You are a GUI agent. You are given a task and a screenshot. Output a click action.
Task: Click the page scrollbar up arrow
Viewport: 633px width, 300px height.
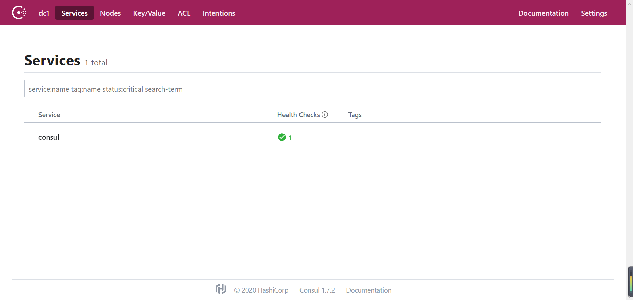[629, 4]
